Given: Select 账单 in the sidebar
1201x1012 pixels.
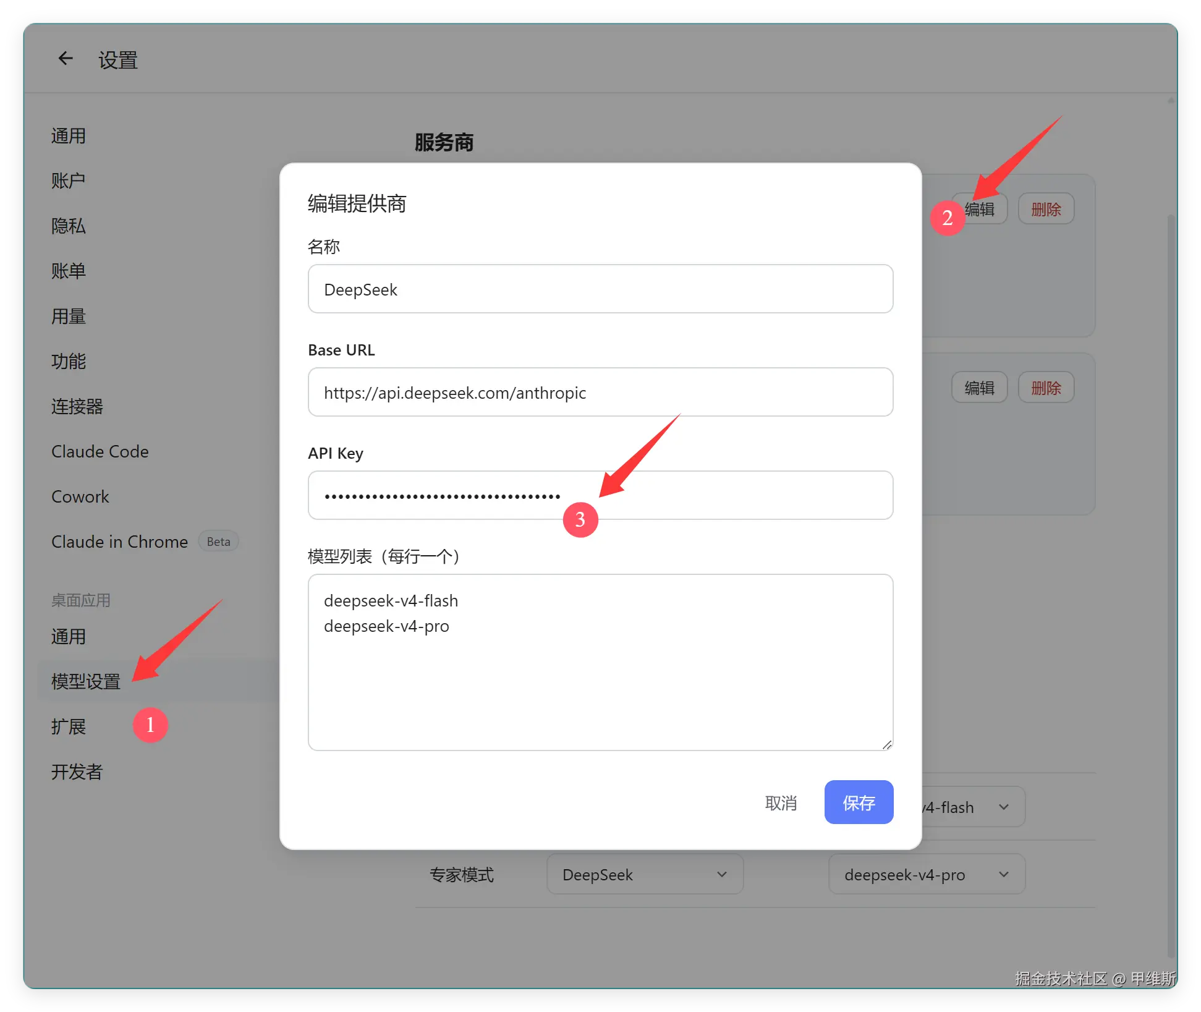Looking at the screenshot, I should tap(69, 271).
